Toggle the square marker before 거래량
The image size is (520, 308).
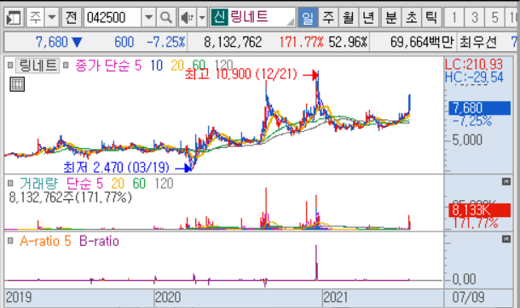pos(10,183)
